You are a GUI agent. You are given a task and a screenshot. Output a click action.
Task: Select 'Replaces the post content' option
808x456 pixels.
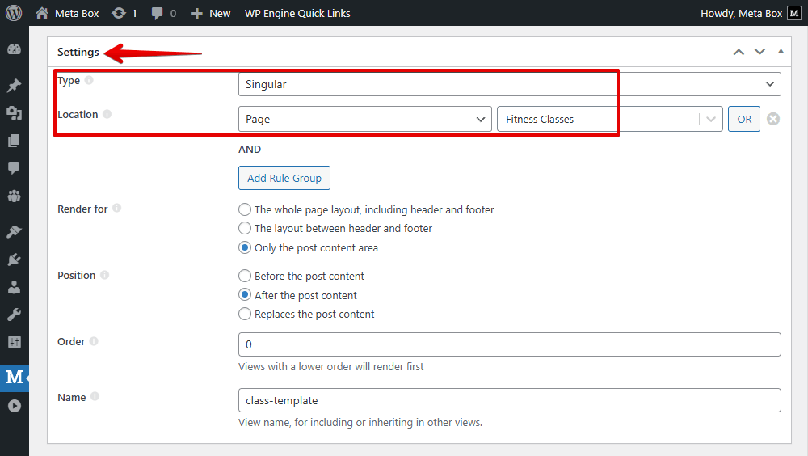245,314
